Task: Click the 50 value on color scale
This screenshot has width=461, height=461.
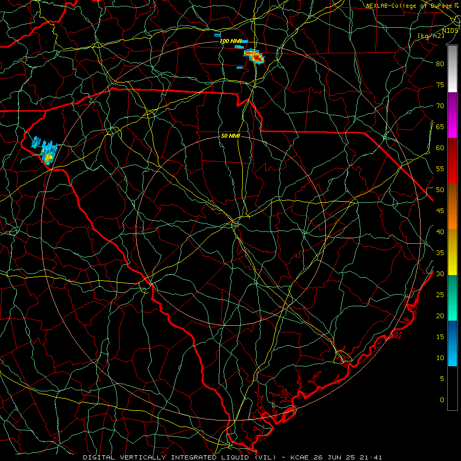Action: coord(440,190)
